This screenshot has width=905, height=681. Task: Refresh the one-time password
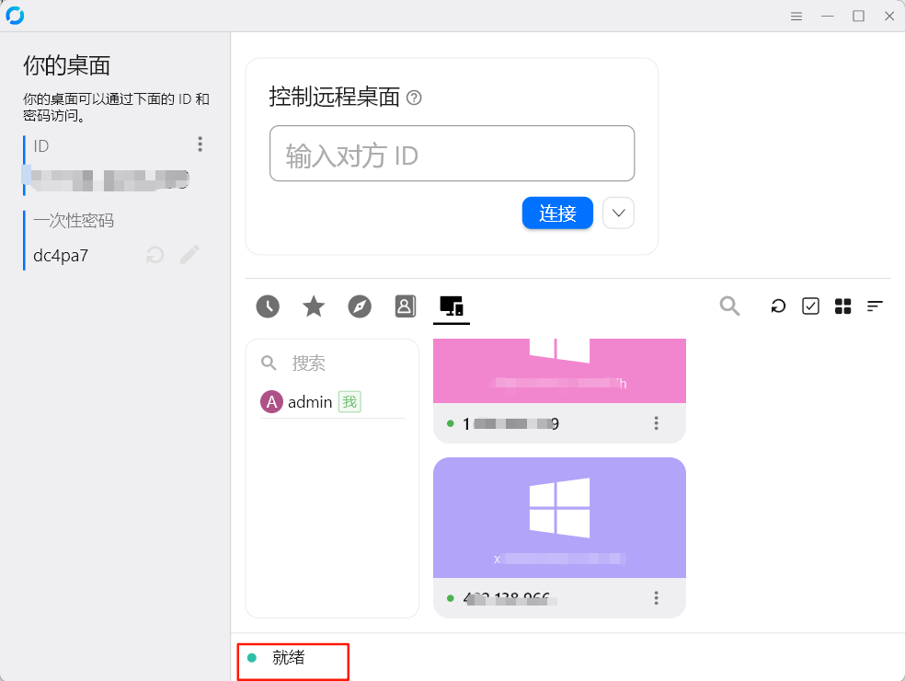click(155, 255)
